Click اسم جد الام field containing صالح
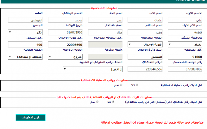 [x=105, y=32]
